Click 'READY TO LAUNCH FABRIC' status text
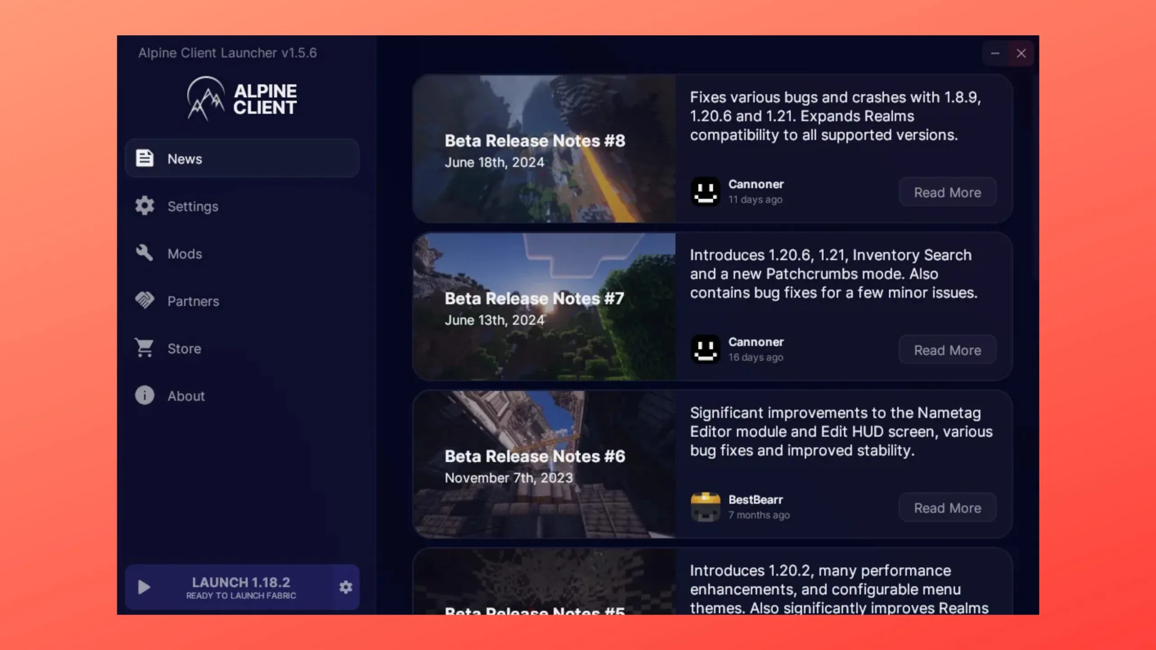The image size is (1156, 650). click(x=241, y=596)
